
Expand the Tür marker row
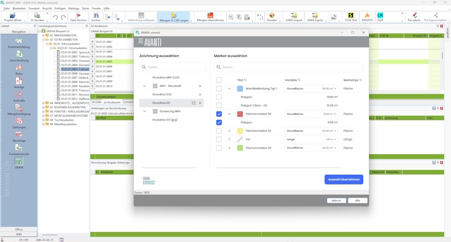pos(229,139)
